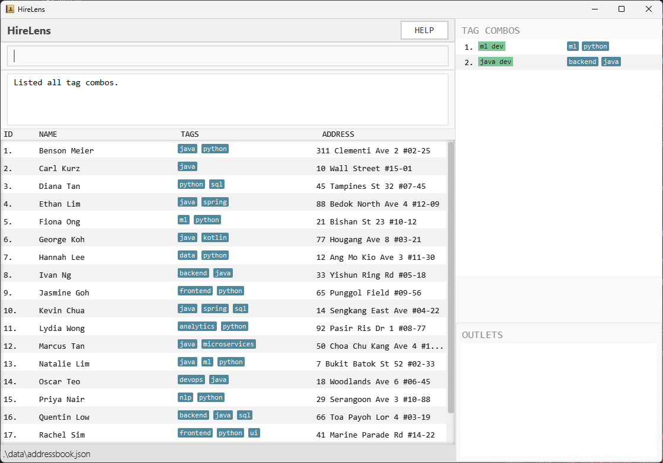Screen dimensions: 663x463
Task: Focus the command input field
Action: pos(228,56)
